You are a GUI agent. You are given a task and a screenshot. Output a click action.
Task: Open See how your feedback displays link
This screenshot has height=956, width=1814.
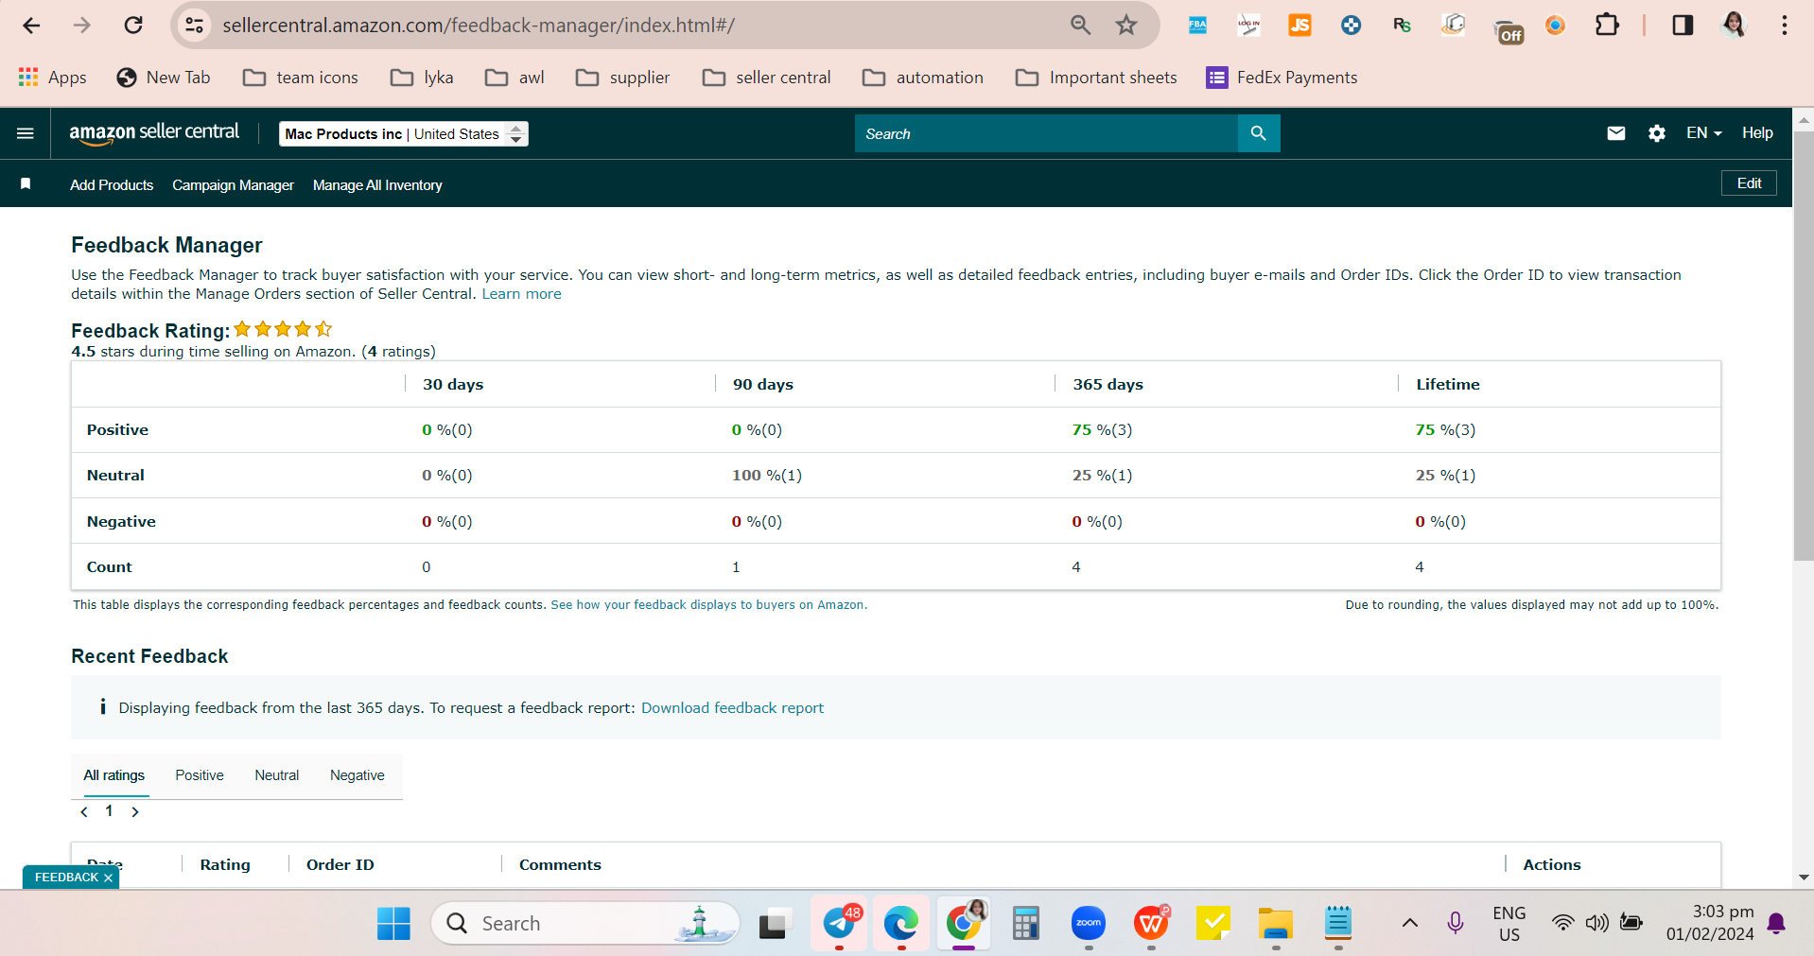click(x=708, y=605)
